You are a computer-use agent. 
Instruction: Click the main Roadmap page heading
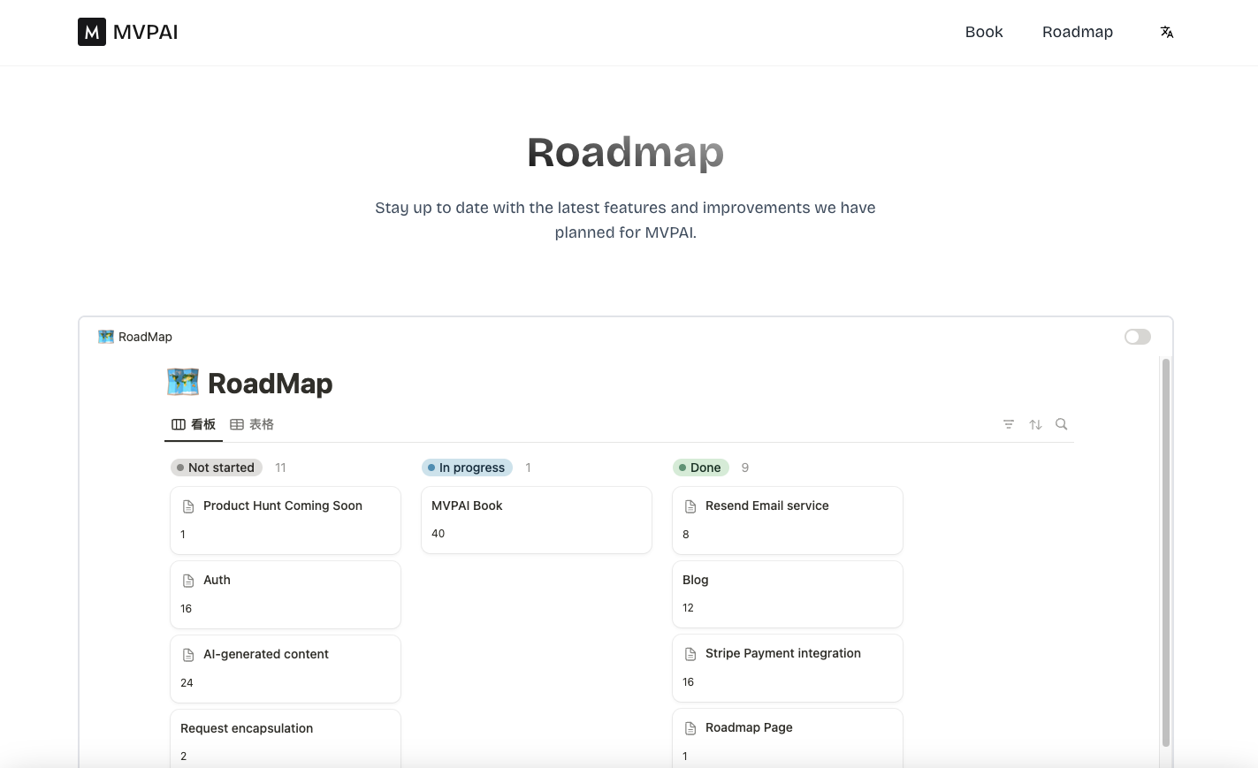tap(626, 152)
